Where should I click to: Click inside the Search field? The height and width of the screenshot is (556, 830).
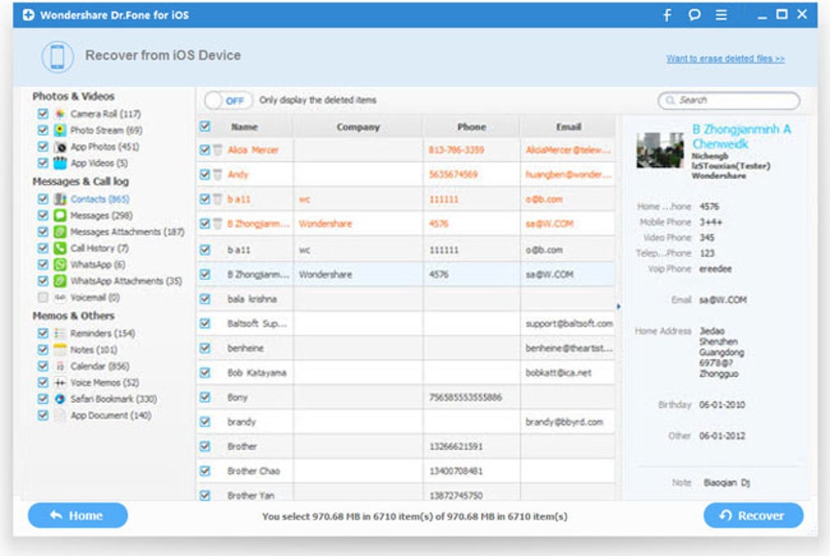728,99
